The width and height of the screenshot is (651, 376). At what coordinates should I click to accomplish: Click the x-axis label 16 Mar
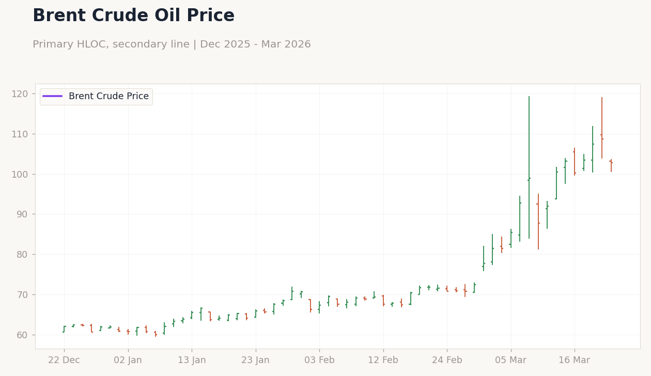pos(574,361)
